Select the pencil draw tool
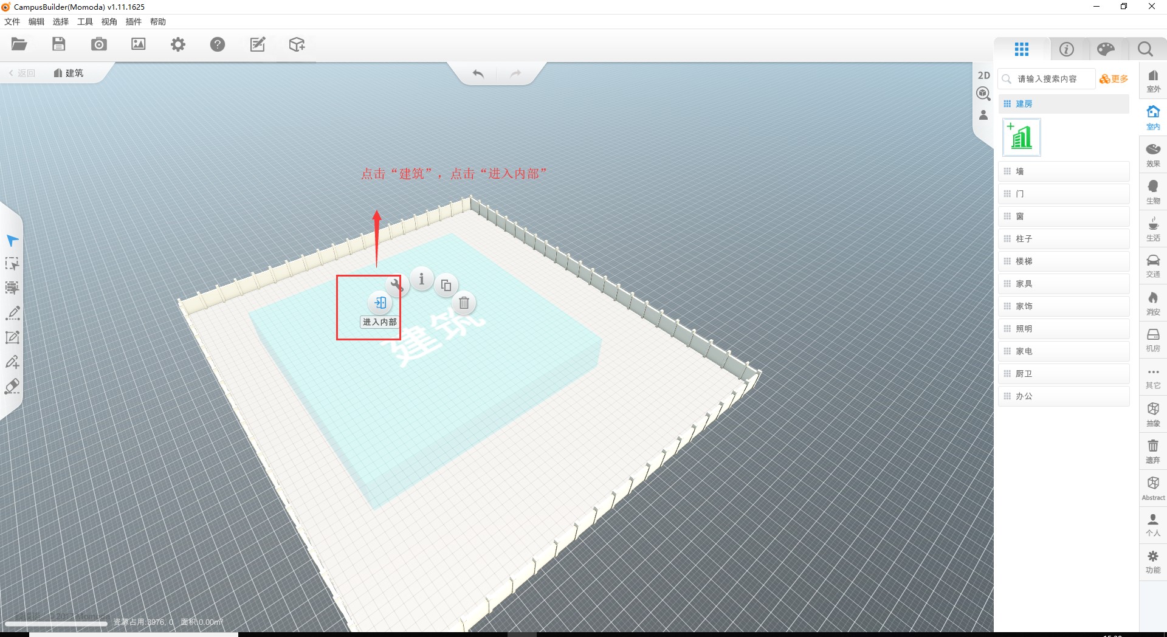Image resolution: width=1167 pixels, height=637 pixels. pos(12,313)
